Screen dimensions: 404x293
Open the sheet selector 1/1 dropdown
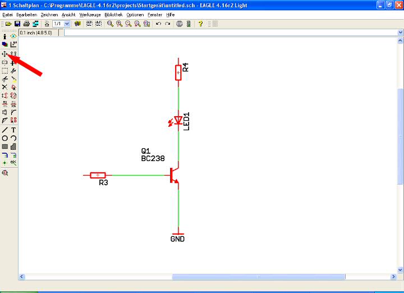tap(67, 24)
